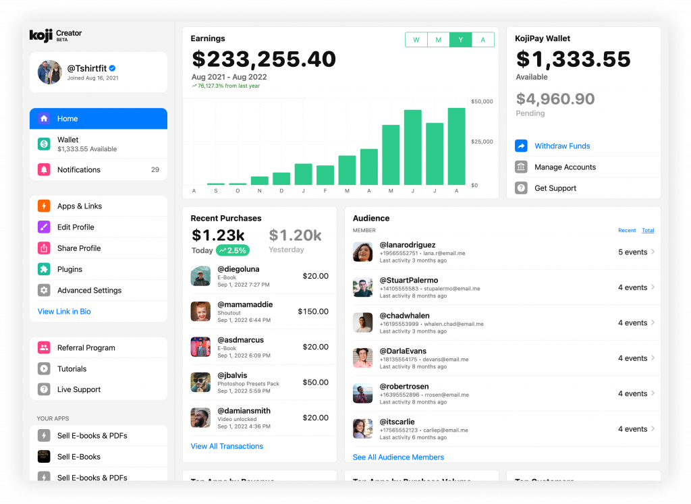The height and width of the screenshot is (504, 691).
Task: Expand @StuartPalermo events chevron
Action: pos(653,287)
